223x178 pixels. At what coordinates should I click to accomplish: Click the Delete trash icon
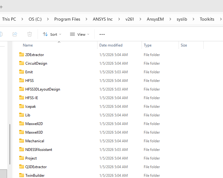coord(30,34)
